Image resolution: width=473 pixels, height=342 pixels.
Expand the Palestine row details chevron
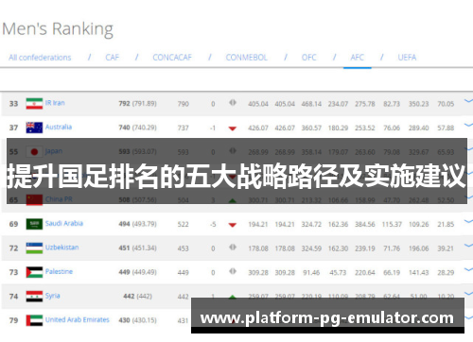(x=468, y=269)
